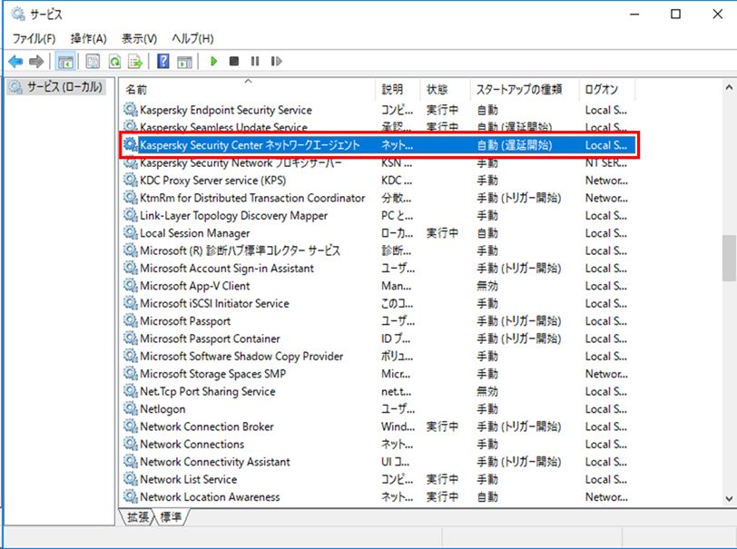The height and width of the screenshot is (549, 737).
Task: Click the Forward arrow toolbar icon
Action: [x=36, y=61]
